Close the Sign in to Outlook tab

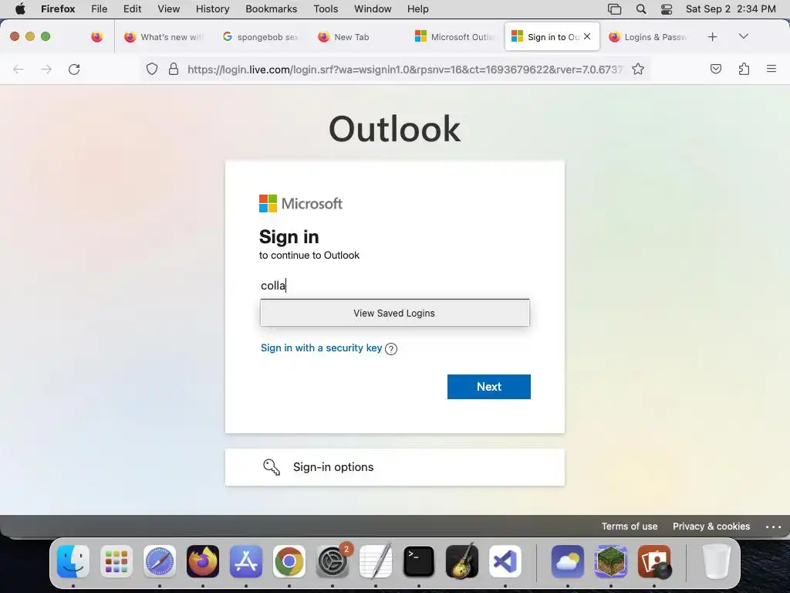click(x=587, y=36)
